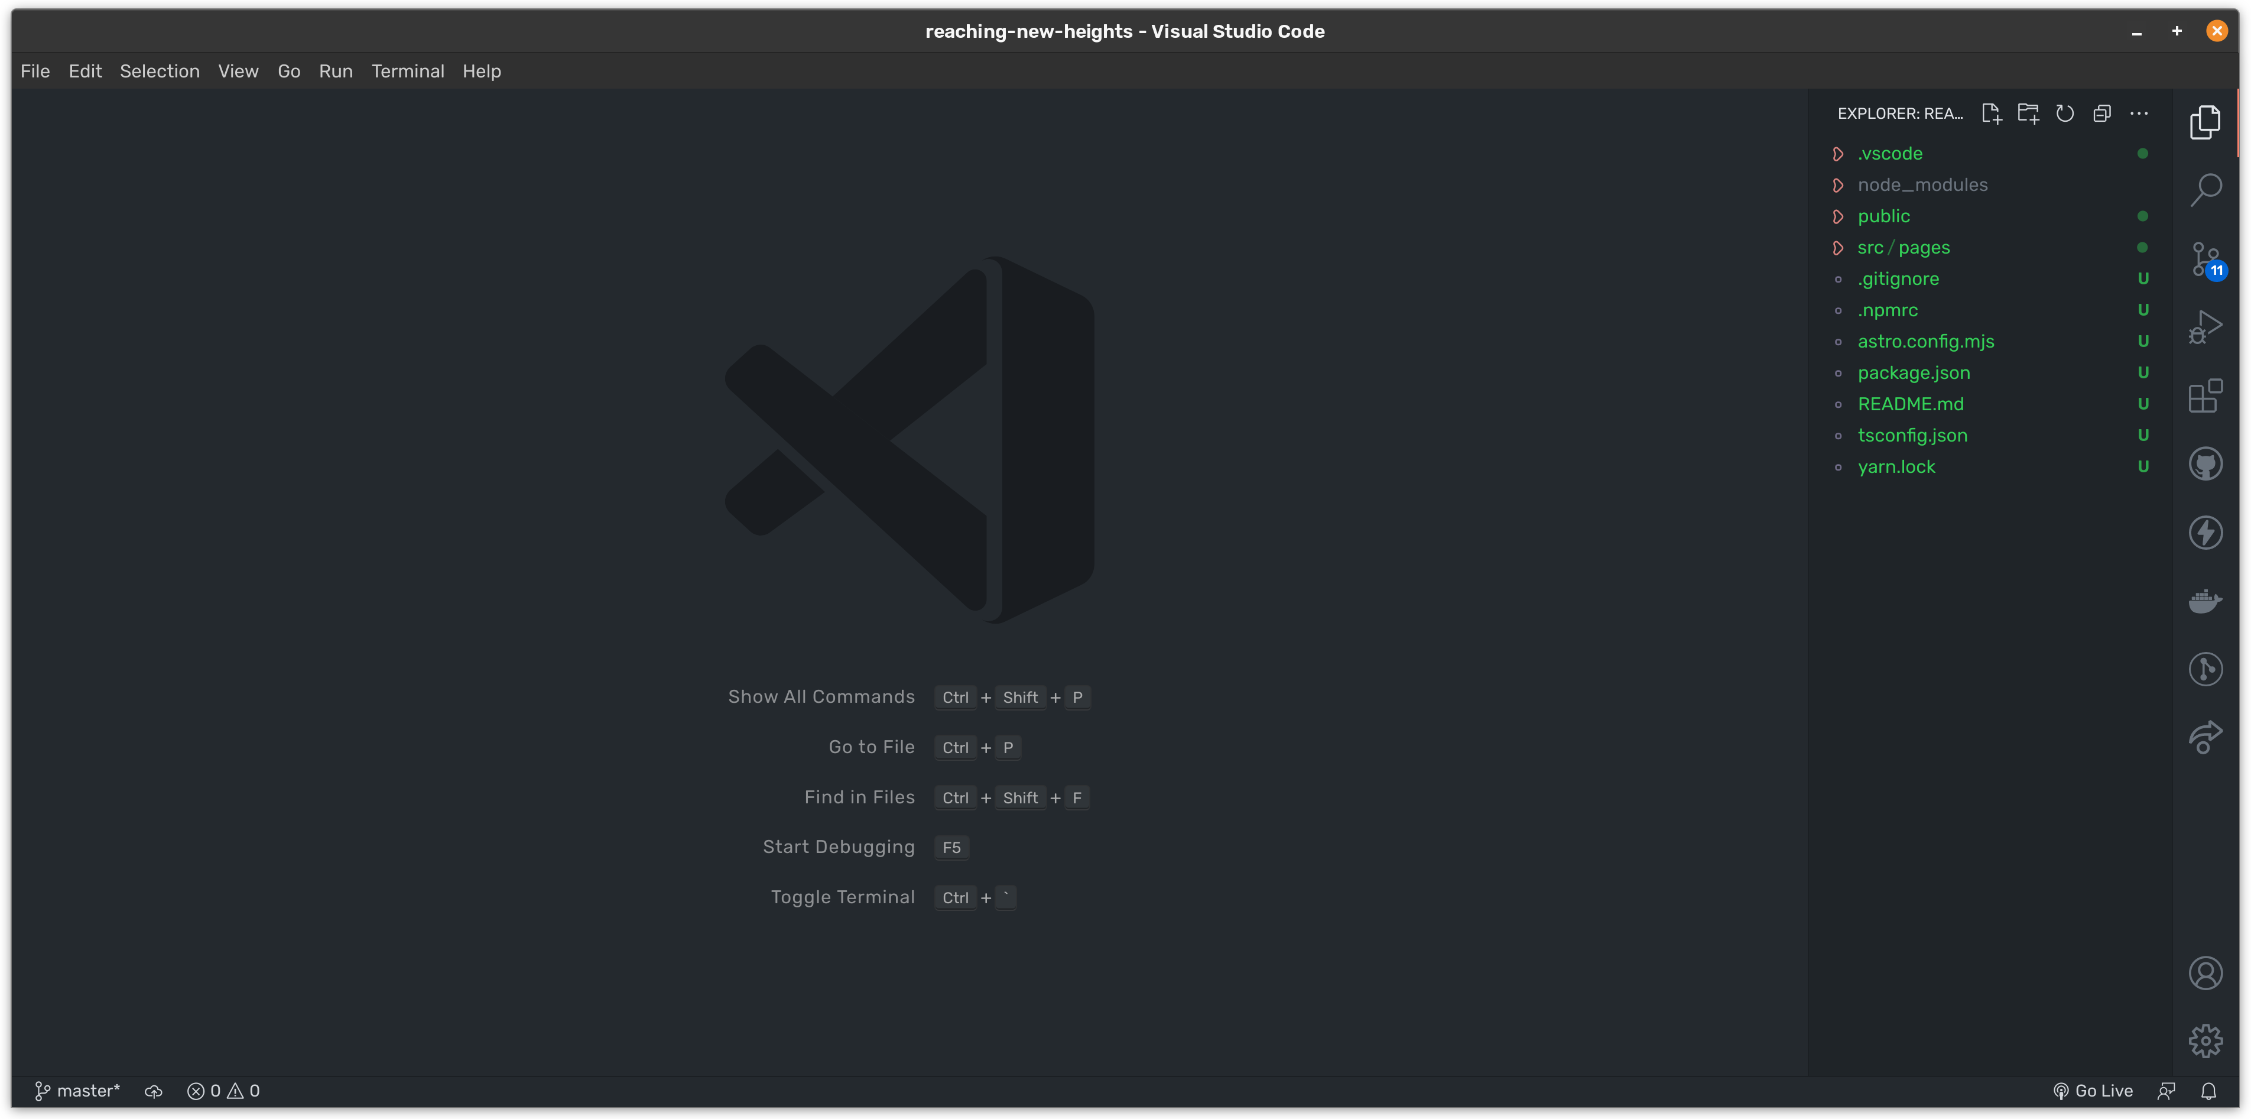This screenshot has height=1119, width=2251.
Task: Open notifications bell in status bar
Action: coord(2208,1091)
